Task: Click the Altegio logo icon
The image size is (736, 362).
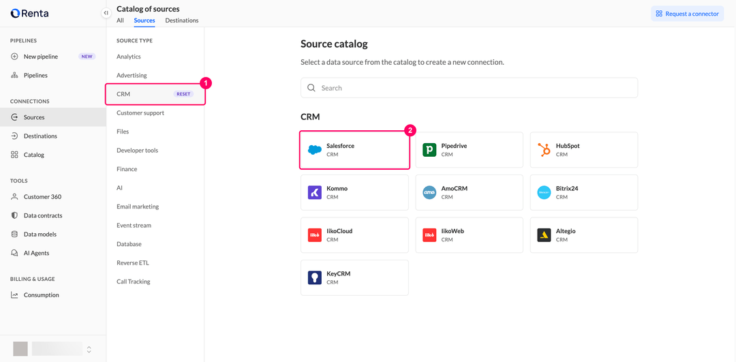Action: [544, 235]
